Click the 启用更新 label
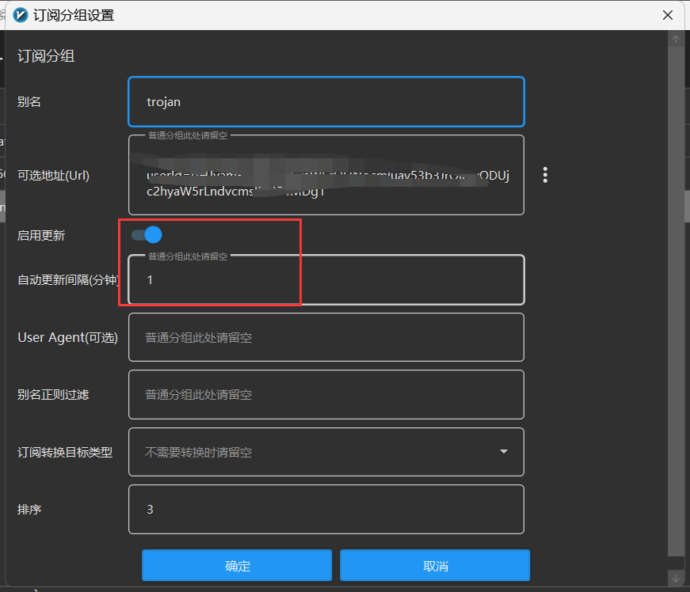The height and width of the screenshot is (592, 690). click(x=41, y=236)
